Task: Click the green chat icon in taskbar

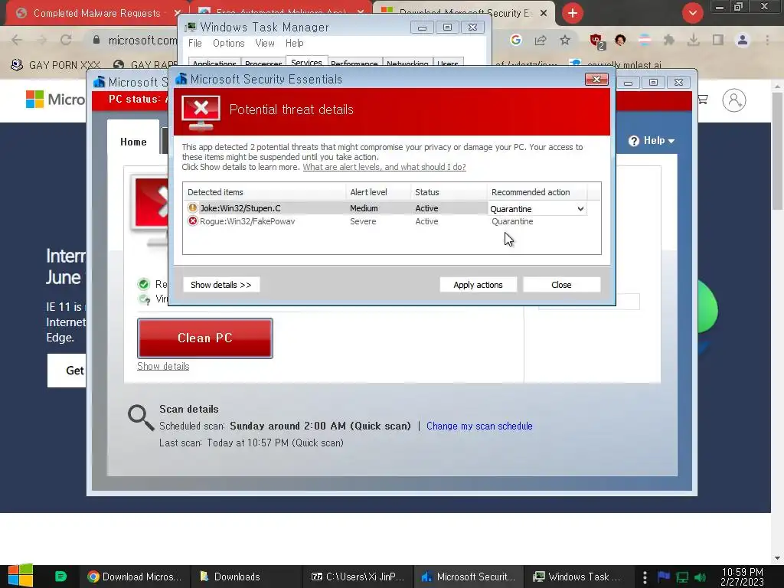Action: coord(60,577)
